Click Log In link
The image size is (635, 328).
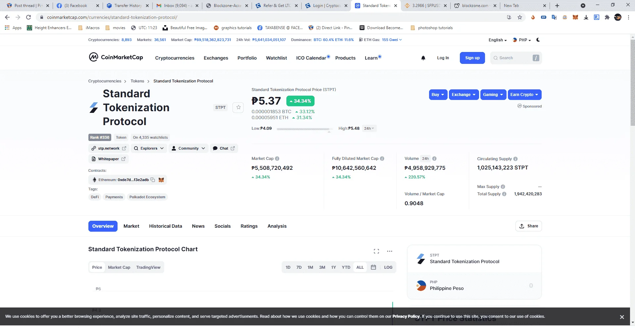point(443,58)
